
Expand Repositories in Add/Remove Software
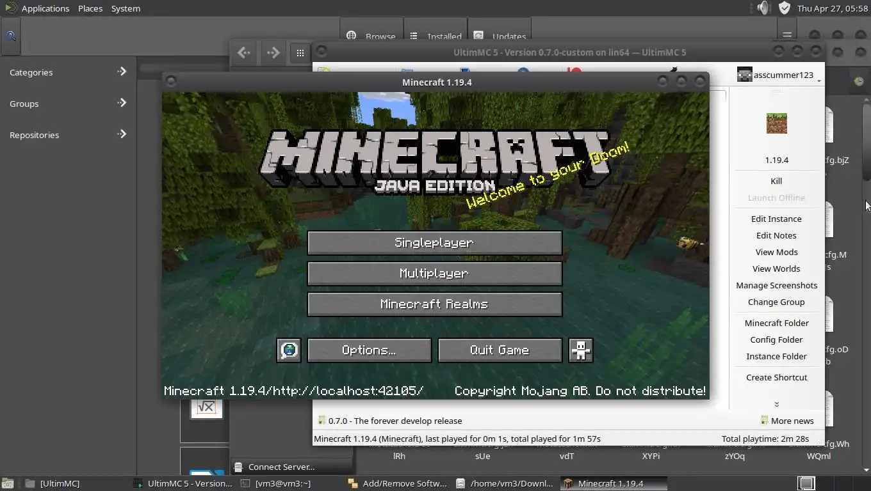[67, 135]
